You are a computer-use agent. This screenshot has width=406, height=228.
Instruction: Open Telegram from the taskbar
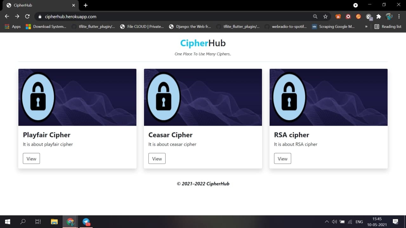[x=86, y=221]
